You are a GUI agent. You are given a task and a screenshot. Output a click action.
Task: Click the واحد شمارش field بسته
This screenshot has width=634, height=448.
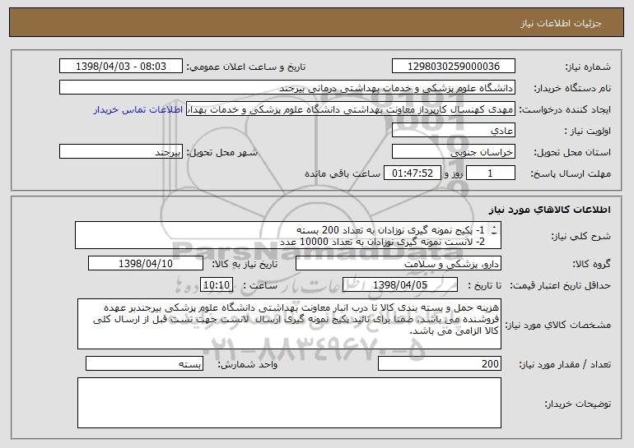point(144,363)
